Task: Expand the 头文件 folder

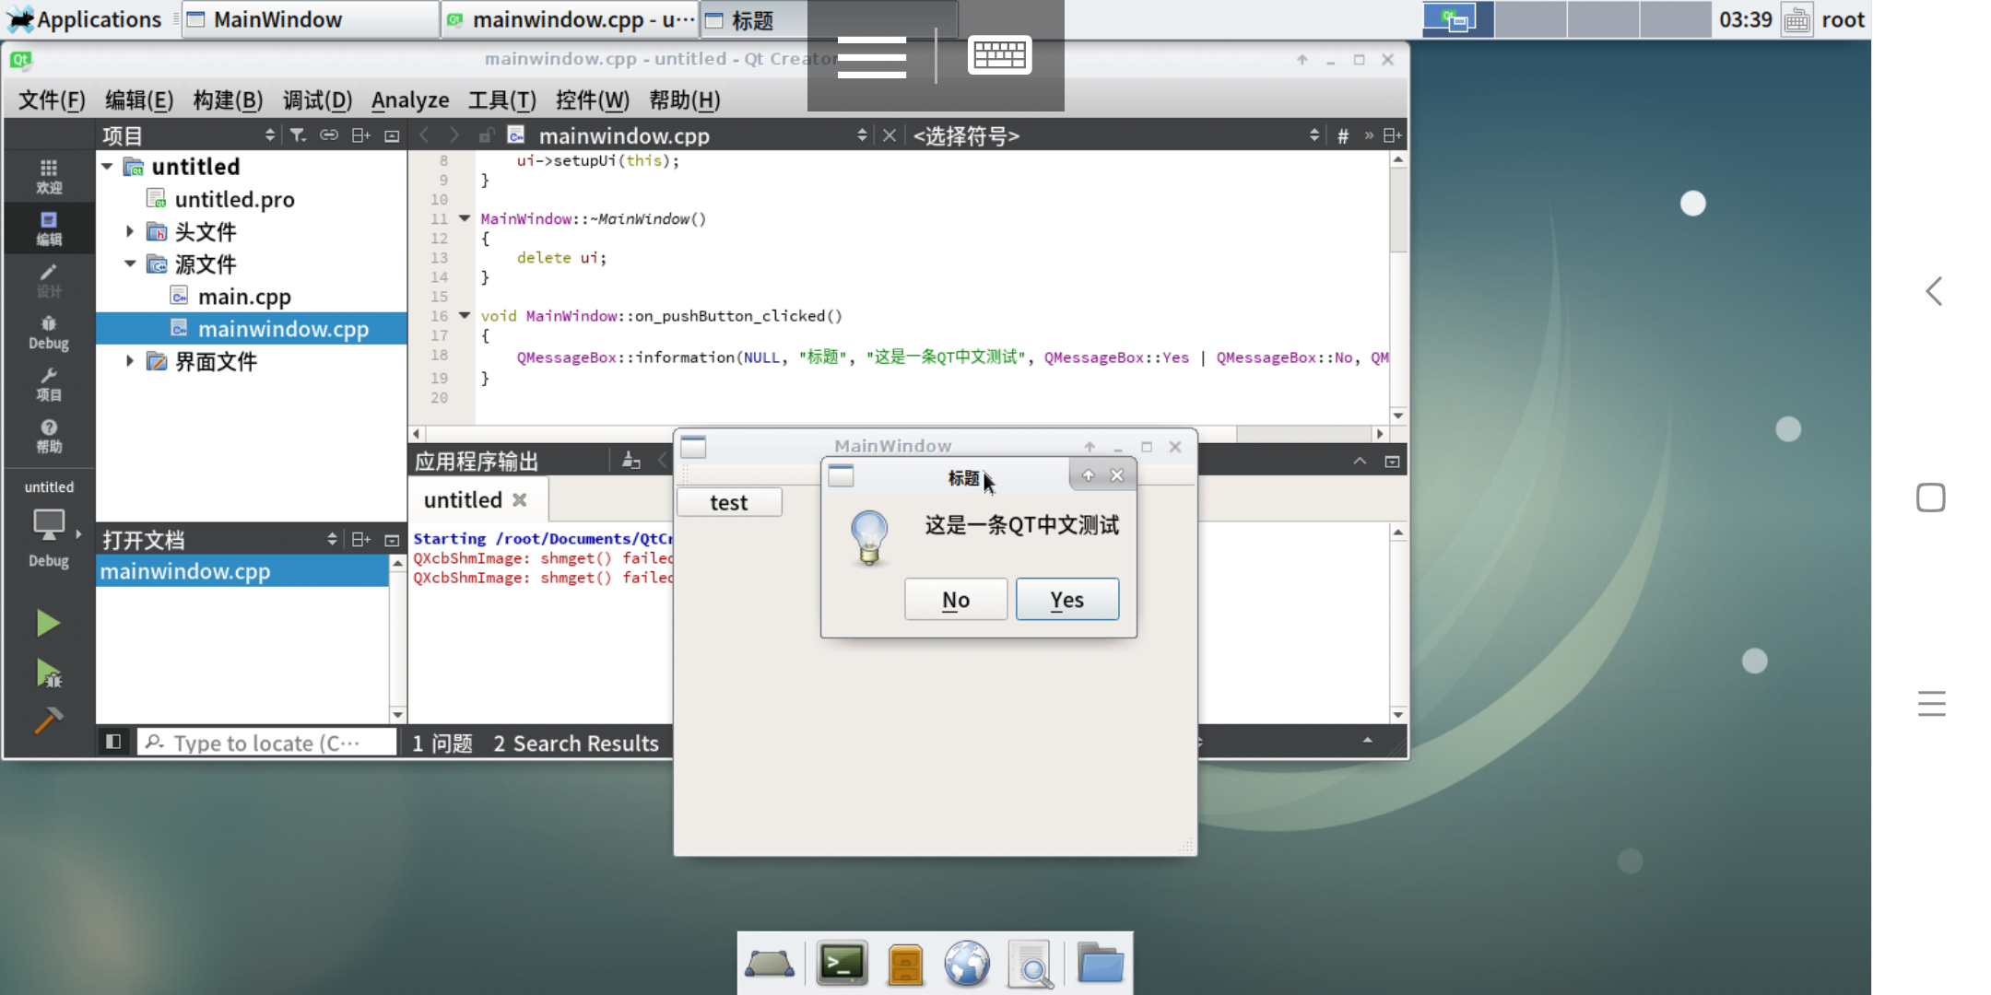Action: click(130, 231)
